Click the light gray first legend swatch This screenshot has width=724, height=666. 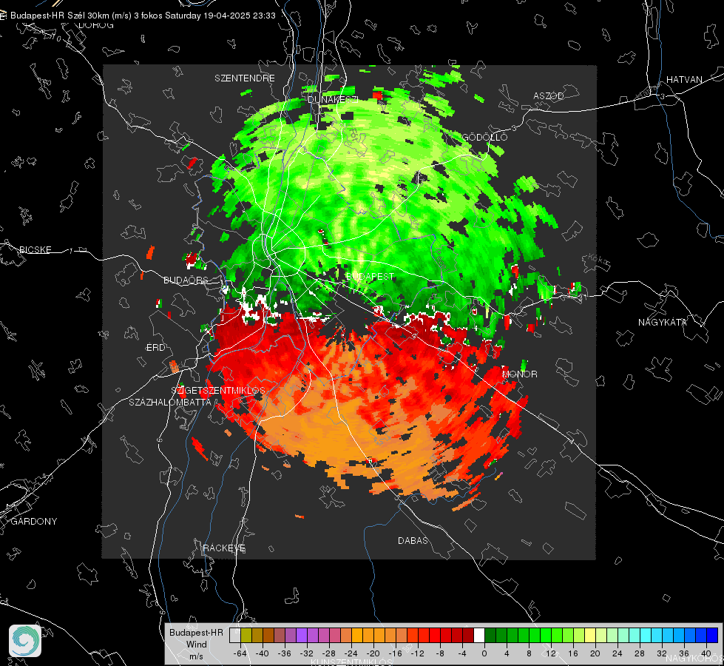235,636
